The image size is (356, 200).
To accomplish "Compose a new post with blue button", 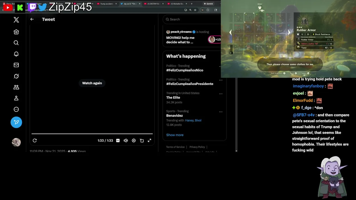I will coord(16,122).
